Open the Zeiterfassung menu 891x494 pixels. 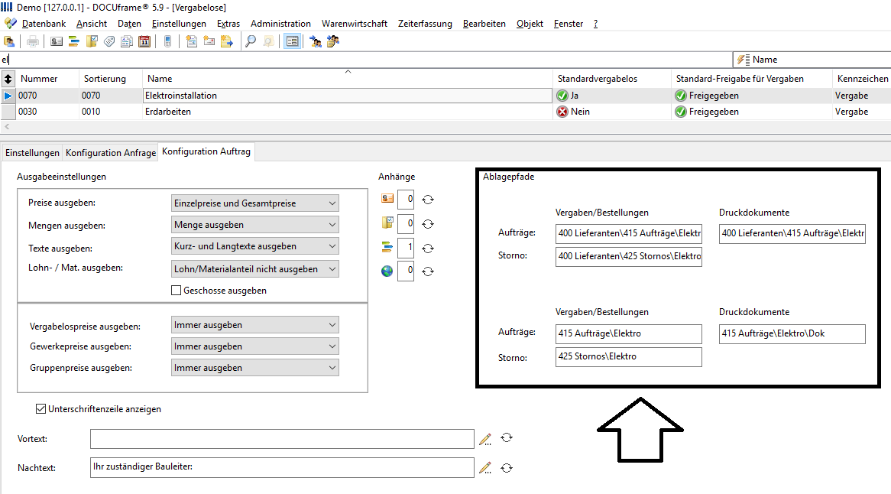[425, 23]
